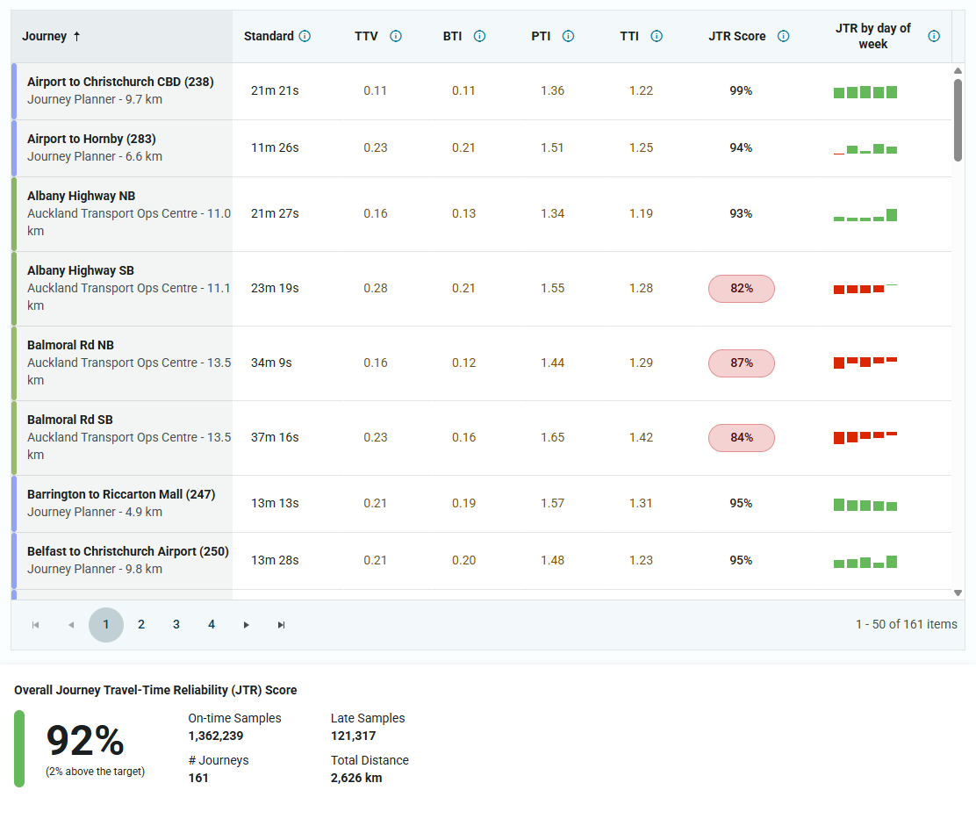This screenshot has height=826, width=976.
Task: Go to the next page arrow
Action: point(247,625)
